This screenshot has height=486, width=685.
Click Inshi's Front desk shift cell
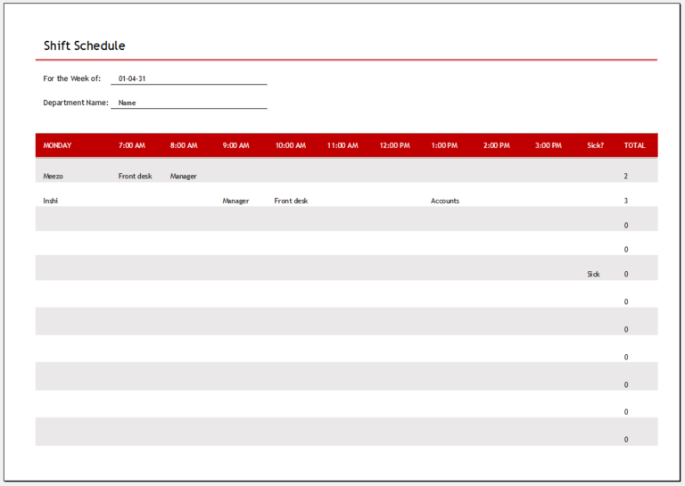291,201
